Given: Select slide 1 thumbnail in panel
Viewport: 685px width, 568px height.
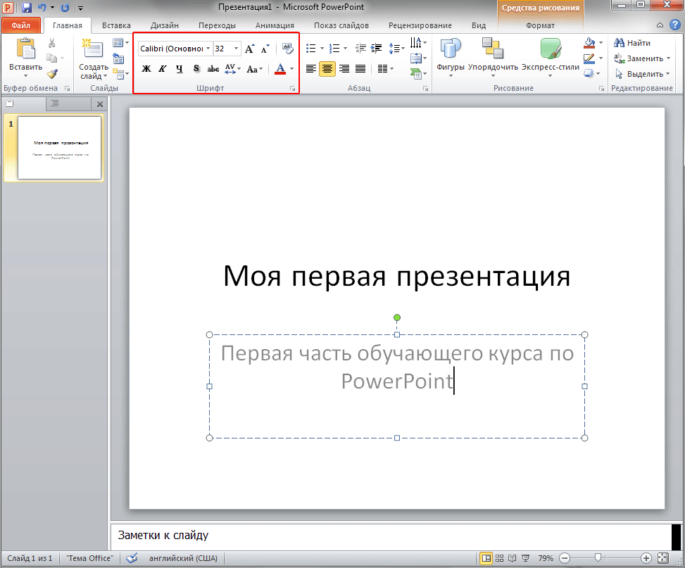Looking at the screenshot, I should click(59, 148).
